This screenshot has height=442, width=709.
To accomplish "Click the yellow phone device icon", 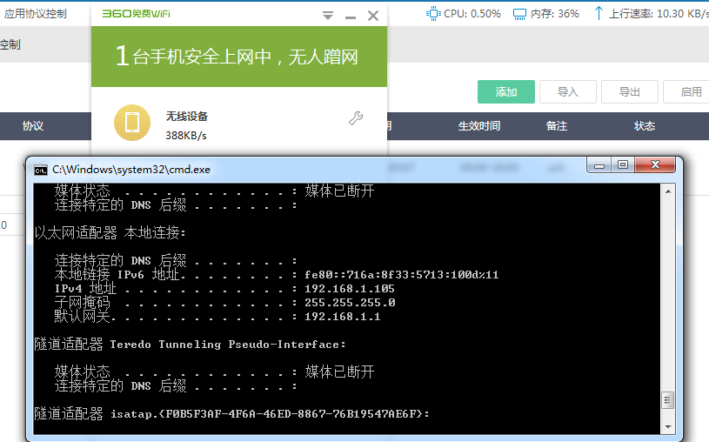I will 132,123.
